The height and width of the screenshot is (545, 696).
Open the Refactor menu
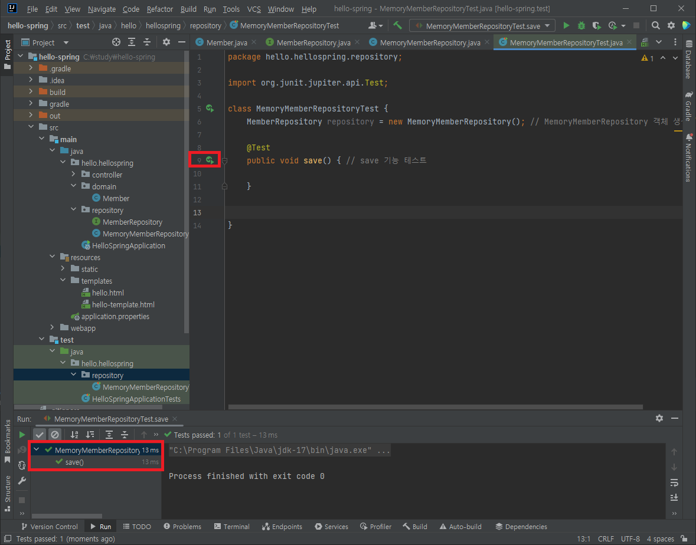(160, 9)
